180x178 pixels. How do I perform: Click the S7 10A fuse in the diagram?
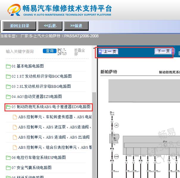[x=114, y=139]
